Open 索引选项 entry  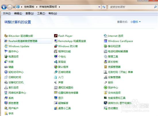pyautogui.click(x=14, y=88)
